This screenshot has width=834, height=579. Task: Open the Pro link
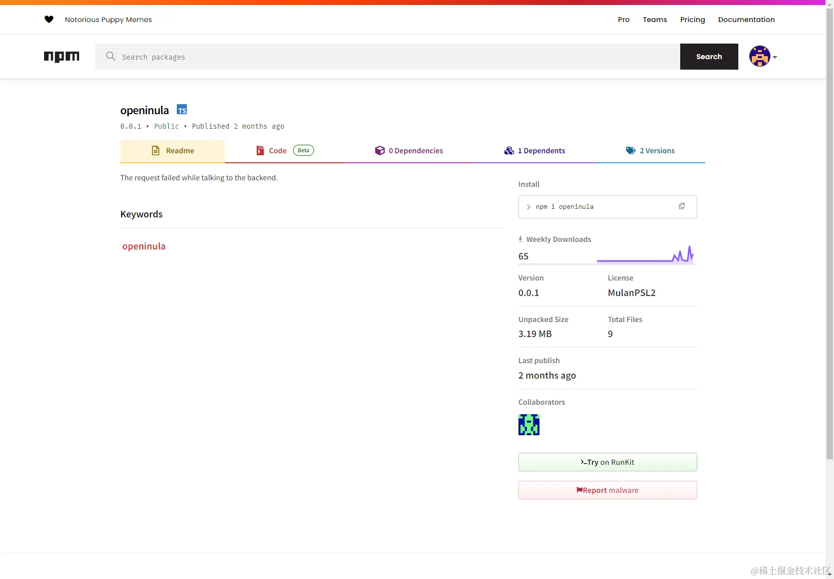click(x=624, y=20)
